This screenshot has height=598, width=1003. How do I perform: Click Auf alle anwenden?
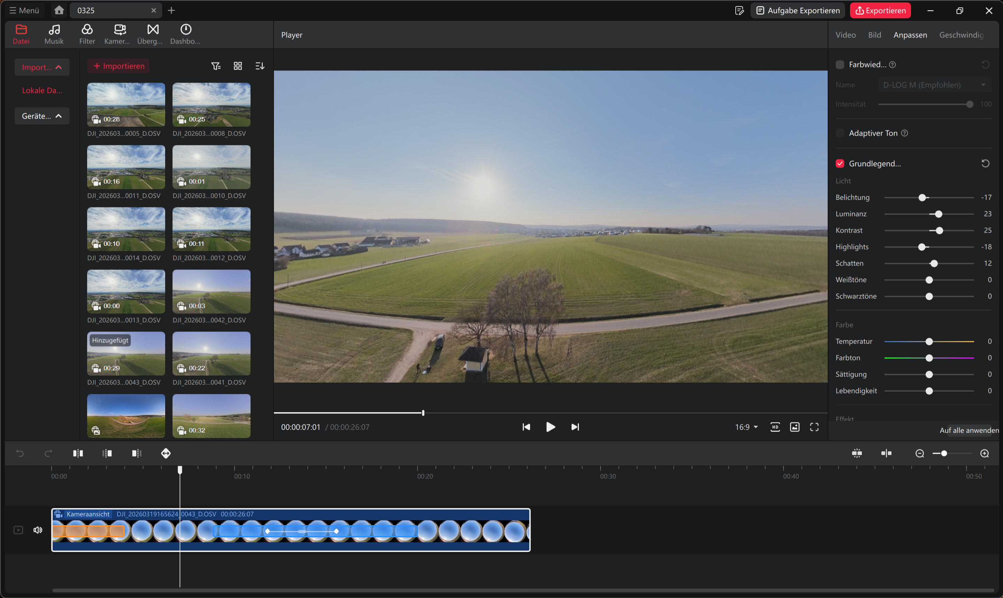(x=969, y=430)
